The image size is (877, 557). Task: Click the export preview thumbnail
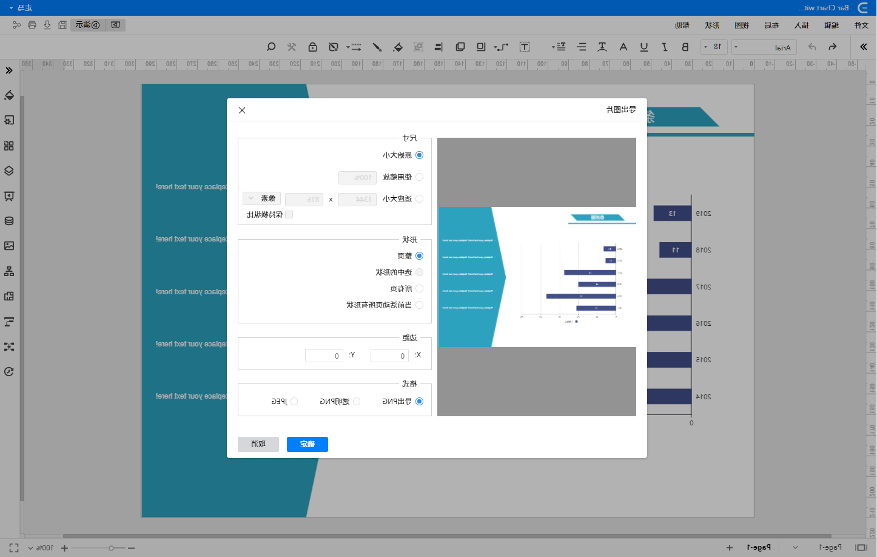click(x=537, y=277)
